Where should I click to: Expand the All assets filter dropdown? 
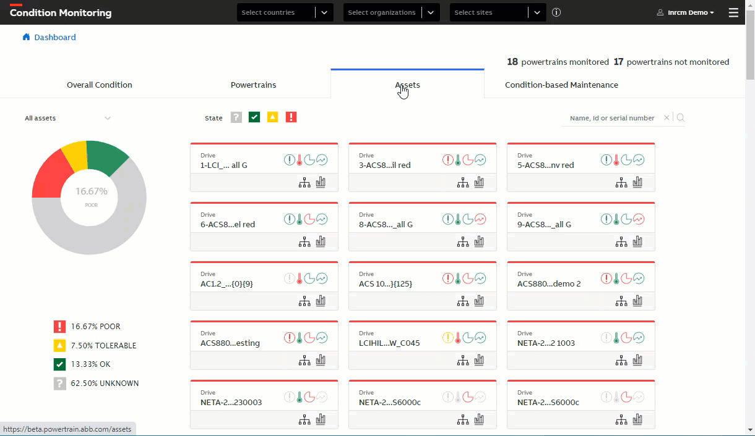pyautogui.click(x=68, y=118)
